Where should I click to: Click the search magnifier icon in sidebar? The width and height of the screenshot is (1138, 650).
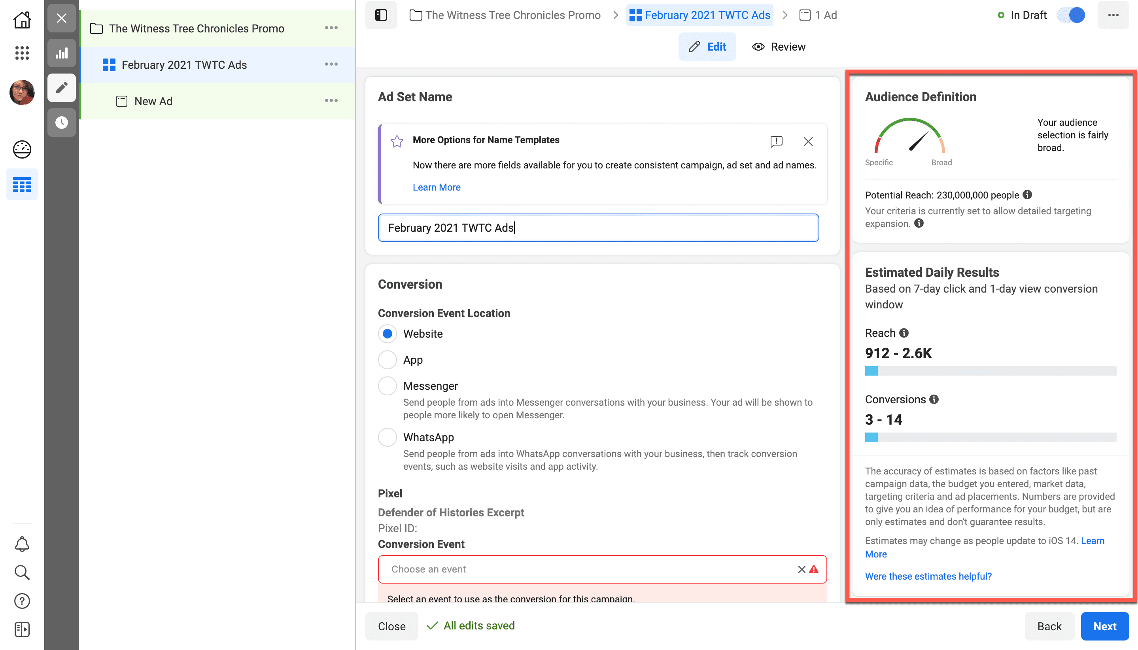pos(22,573)
